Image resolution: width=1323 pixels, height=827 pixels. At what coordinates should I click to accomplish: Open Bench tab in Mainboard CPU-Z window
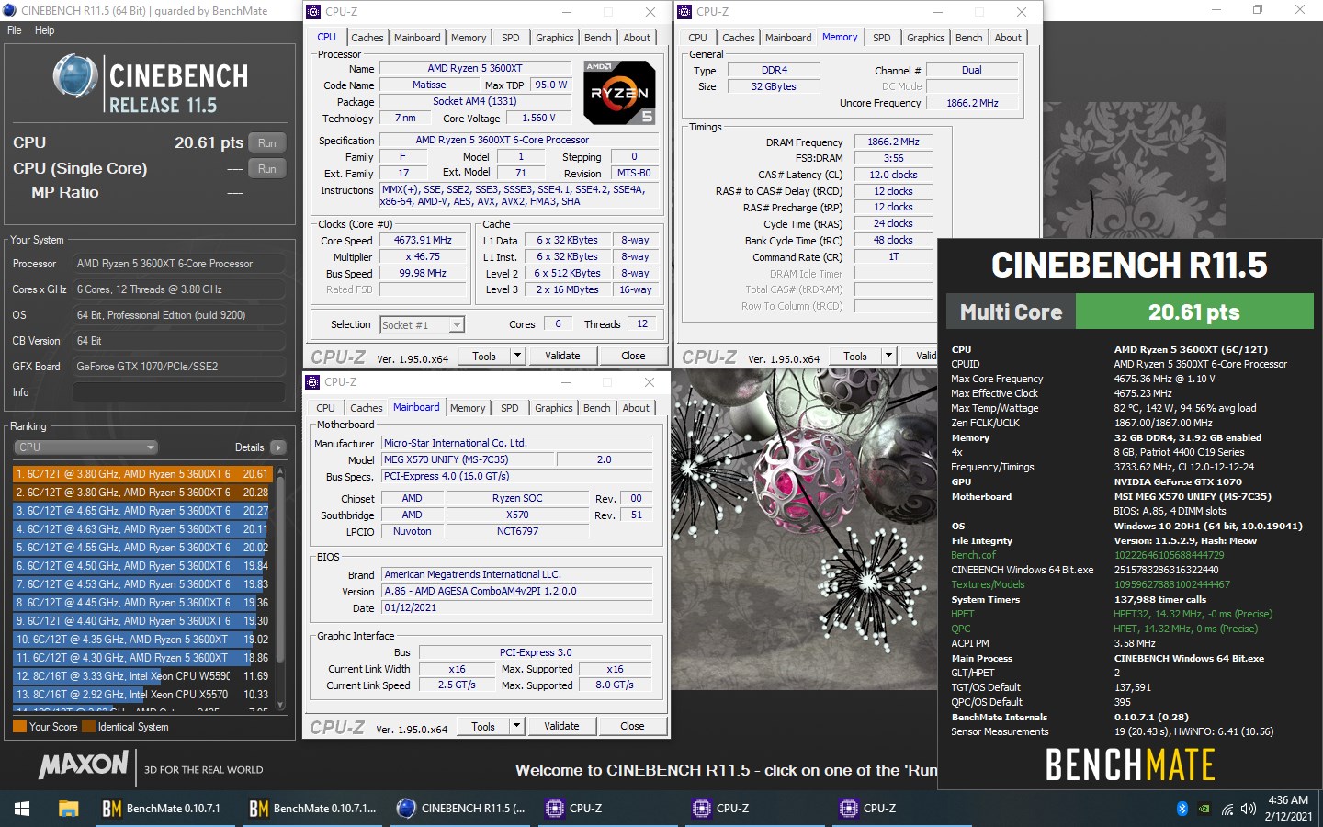pyautogui.click(x=596, y=408)
